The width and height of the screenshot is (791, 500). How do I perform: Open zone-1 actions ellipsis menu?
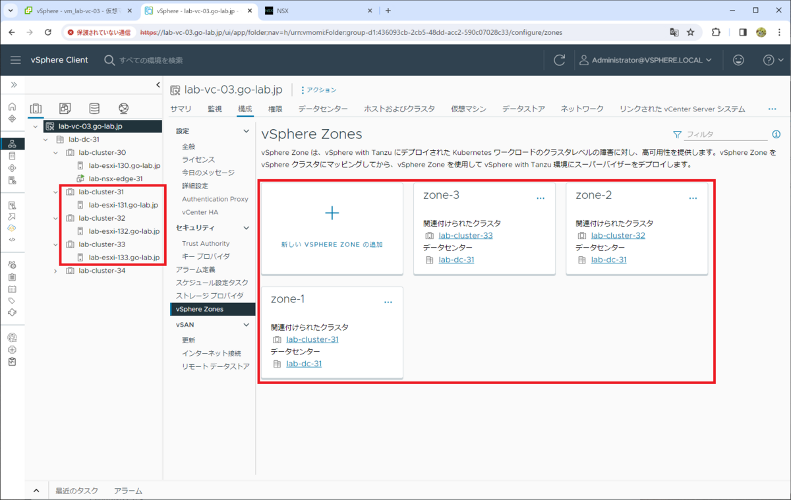tap(388, 302)
